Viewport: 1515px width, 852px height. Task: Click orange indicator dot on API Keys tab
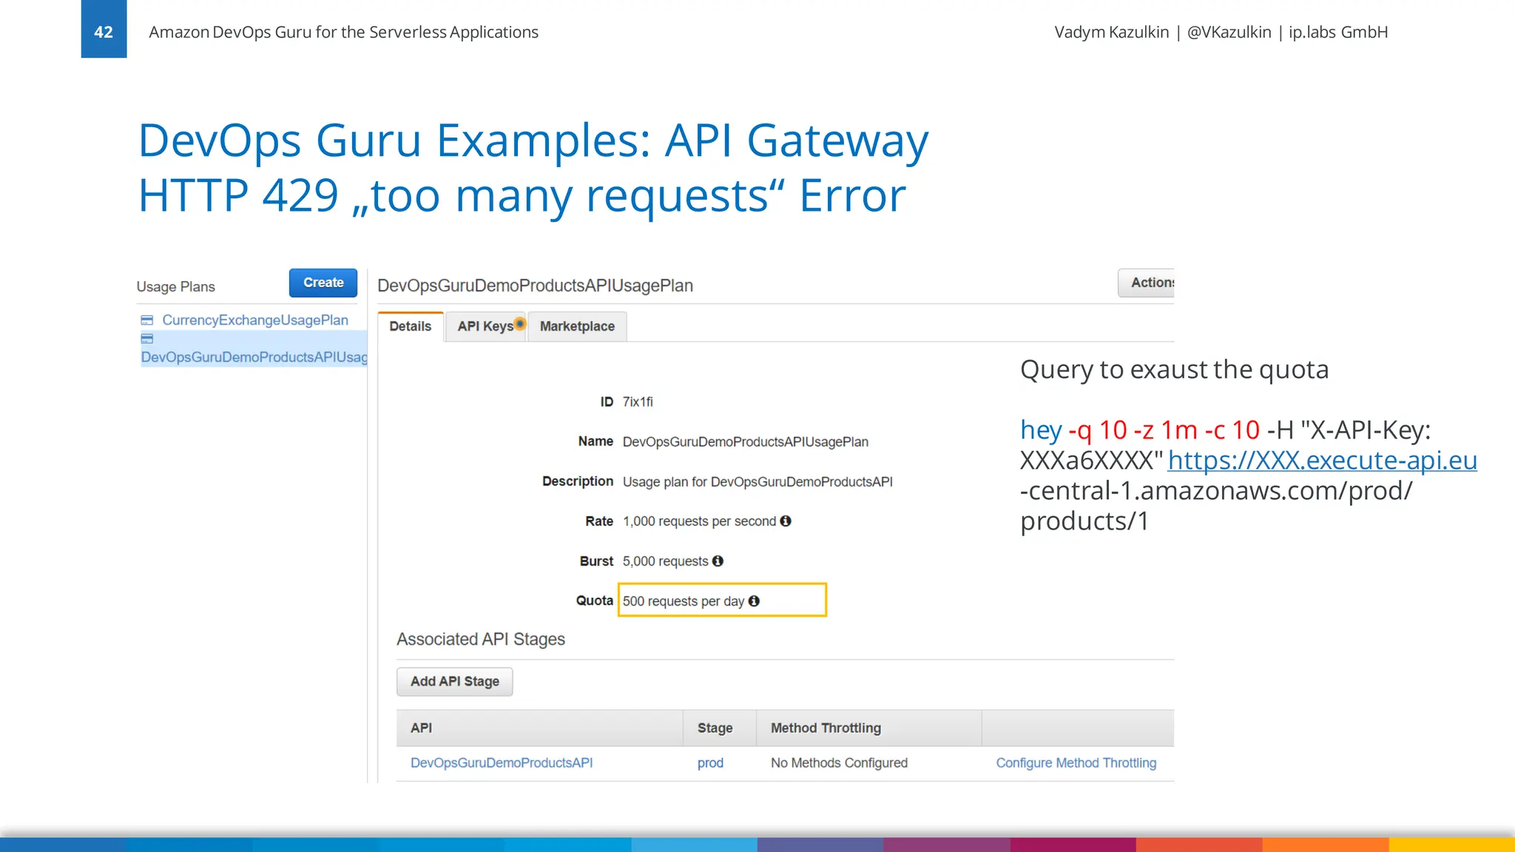(520, 323)
